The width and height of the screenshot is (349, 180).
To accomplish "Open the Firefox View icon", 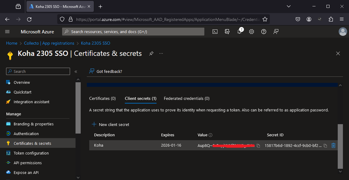I will point(18,6).
